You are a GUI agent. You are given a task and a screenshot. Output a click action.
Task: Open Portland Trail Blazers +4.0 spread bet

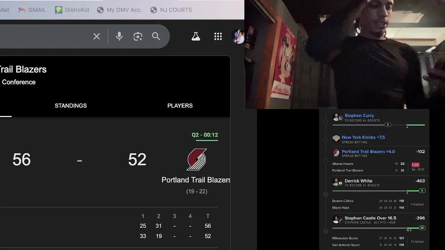pyautogui.click(x=368, y=151)
